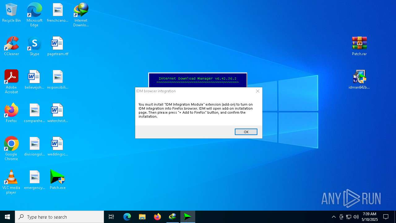Viewport: 396px width, 223px height.
Task: Open the Recycle Bin desktop icon
Action: (11, 13)
